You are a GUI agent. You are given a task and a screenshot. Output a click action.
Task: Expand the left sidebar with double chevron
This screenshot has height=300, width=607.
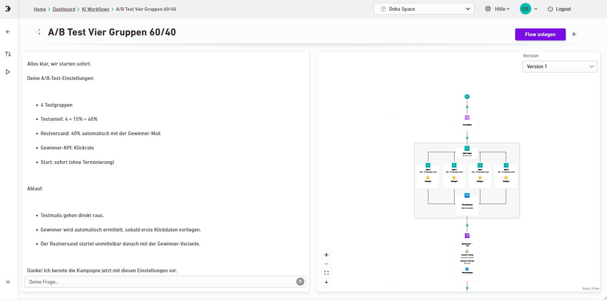(8, 282)
